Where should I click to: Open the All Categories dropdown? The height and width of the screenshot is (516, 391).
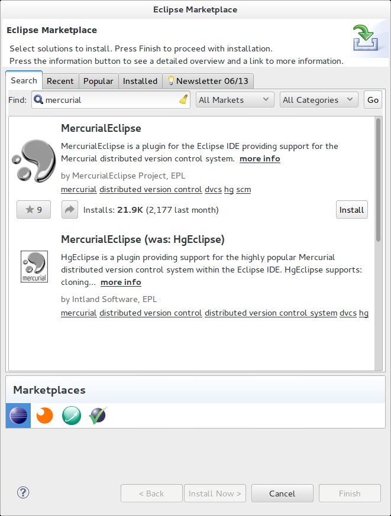(318, 100)
